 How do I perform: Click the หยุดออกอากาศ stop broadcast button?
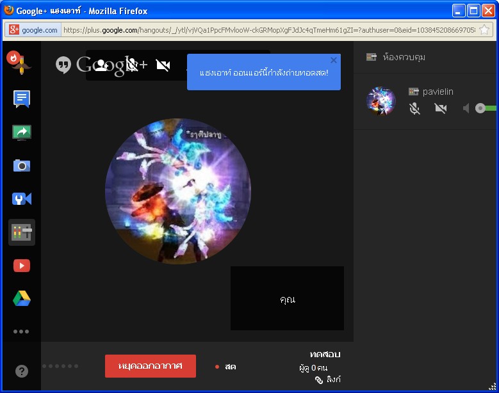151,366
